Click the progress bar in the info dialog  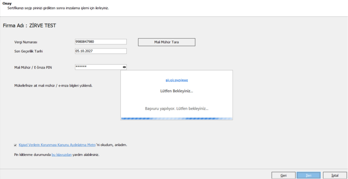pyautogui.click(x=177, y=119)
